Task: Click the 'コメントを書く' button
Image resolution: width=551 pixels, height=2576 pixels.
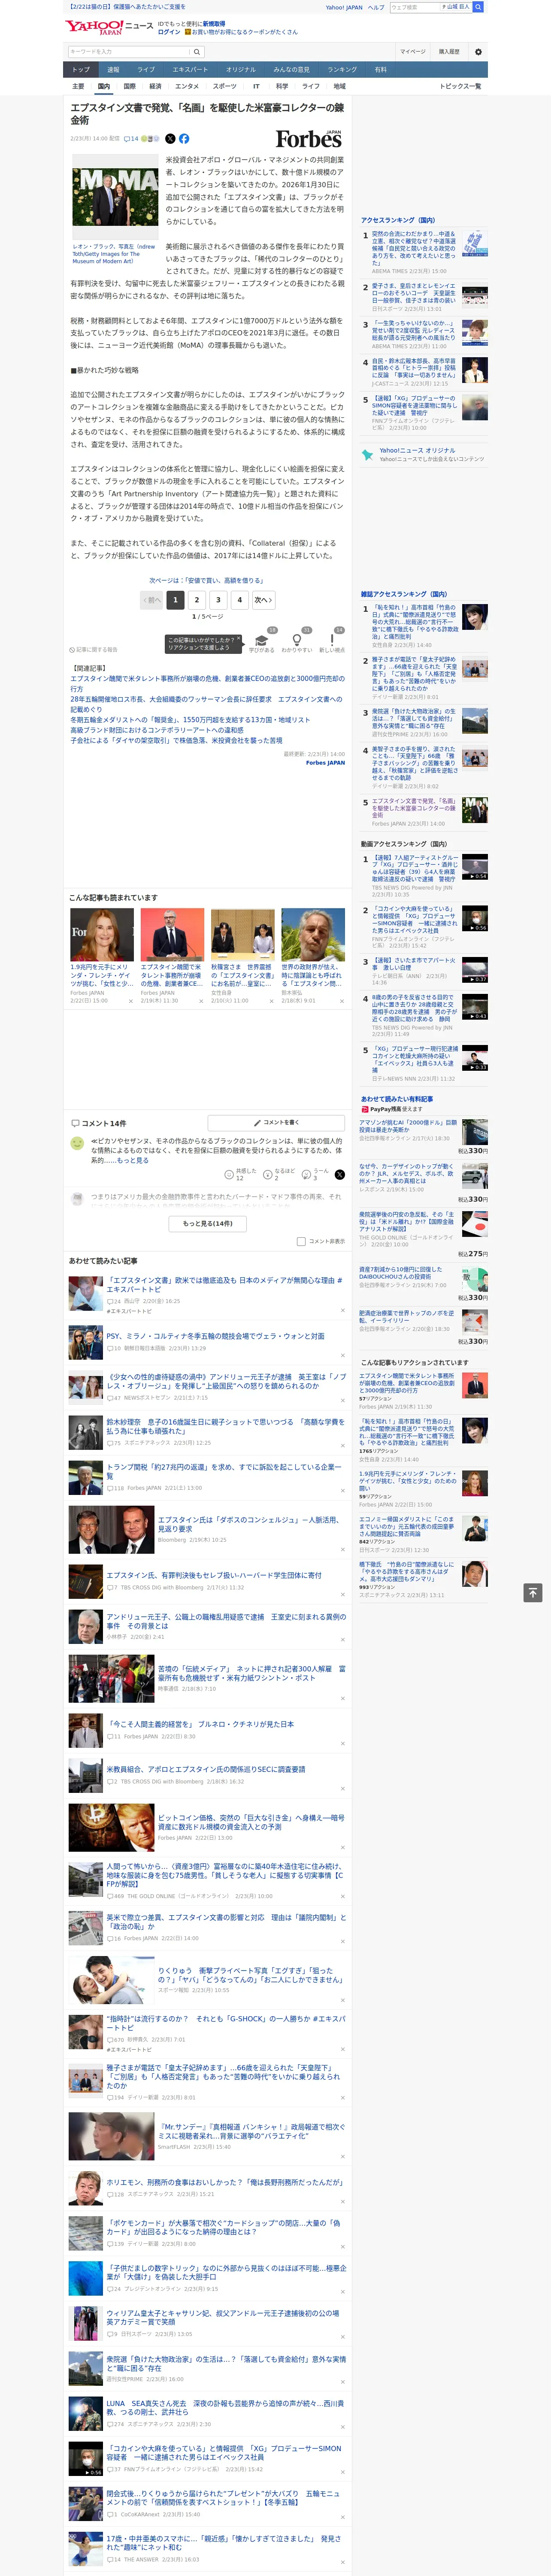Action: coord(276,1123)
